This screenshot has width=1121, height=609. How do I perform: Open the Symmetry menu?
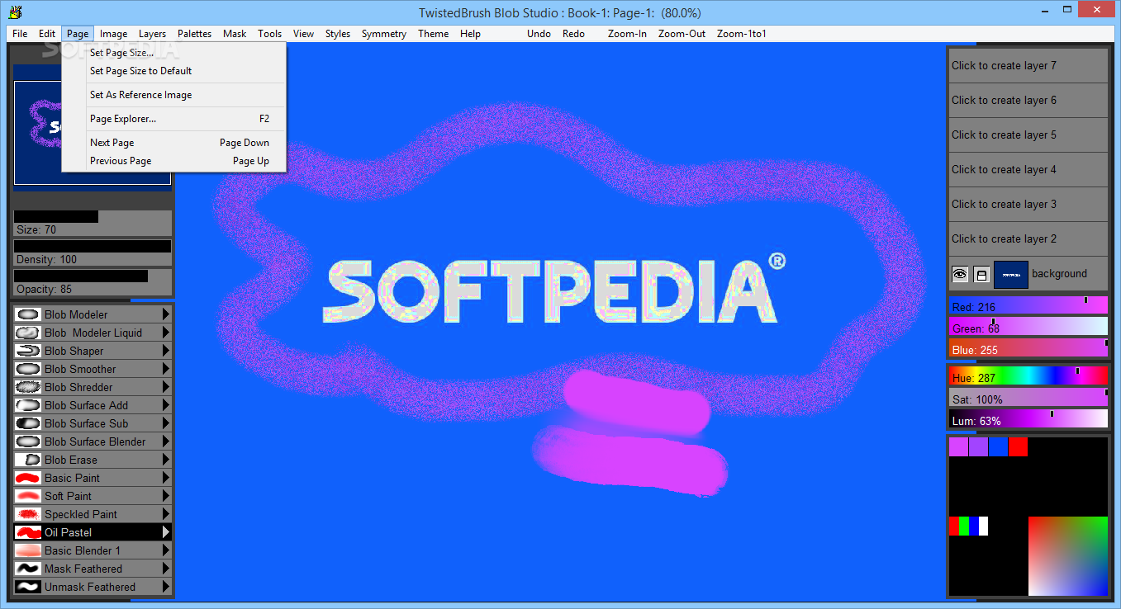coord(384,34)
